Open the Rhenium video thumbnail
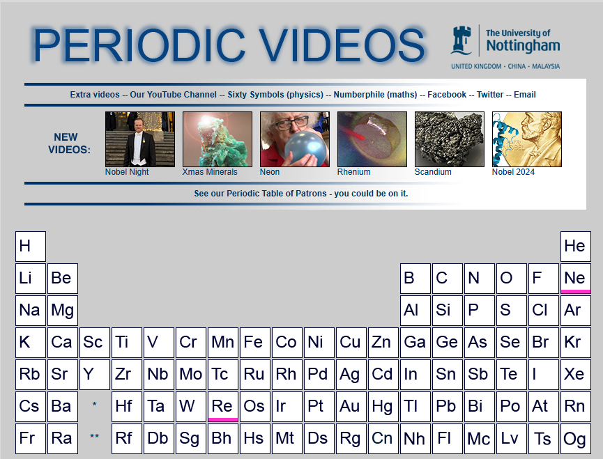603x459 pixels. pos(372,139)
